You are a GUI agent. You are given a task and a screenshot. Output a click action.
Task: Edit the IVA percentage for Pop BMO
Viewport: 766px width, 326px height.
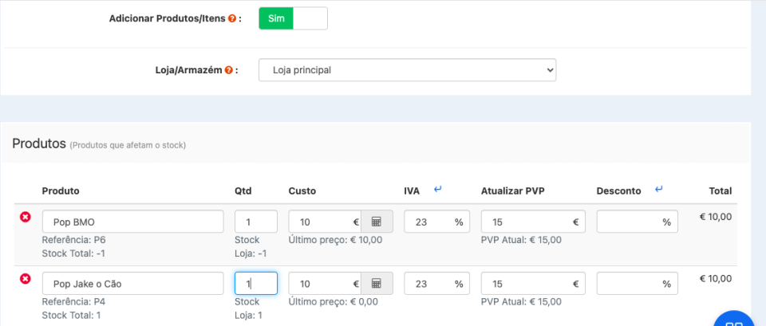(428, 222)
